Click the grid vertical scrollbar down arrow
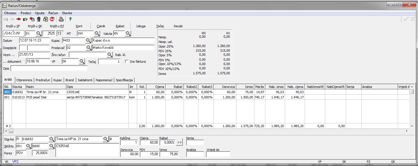Viewport: 418px width, 166px height. 412,126
